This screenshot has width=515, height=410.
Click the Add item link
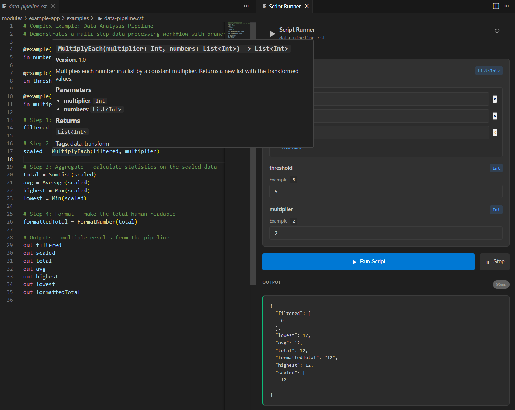pyautogui.click(x=289, y=147)
